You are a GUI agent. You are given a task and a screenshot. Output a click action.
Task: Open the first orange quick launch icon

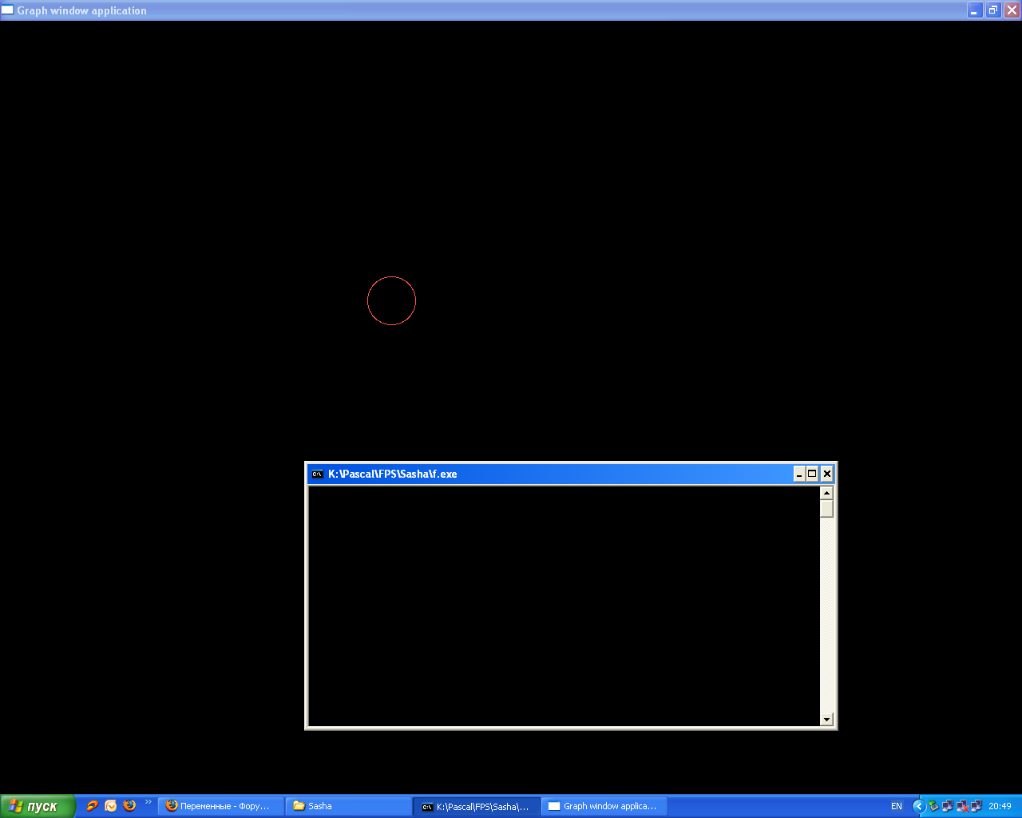(93, 806)
